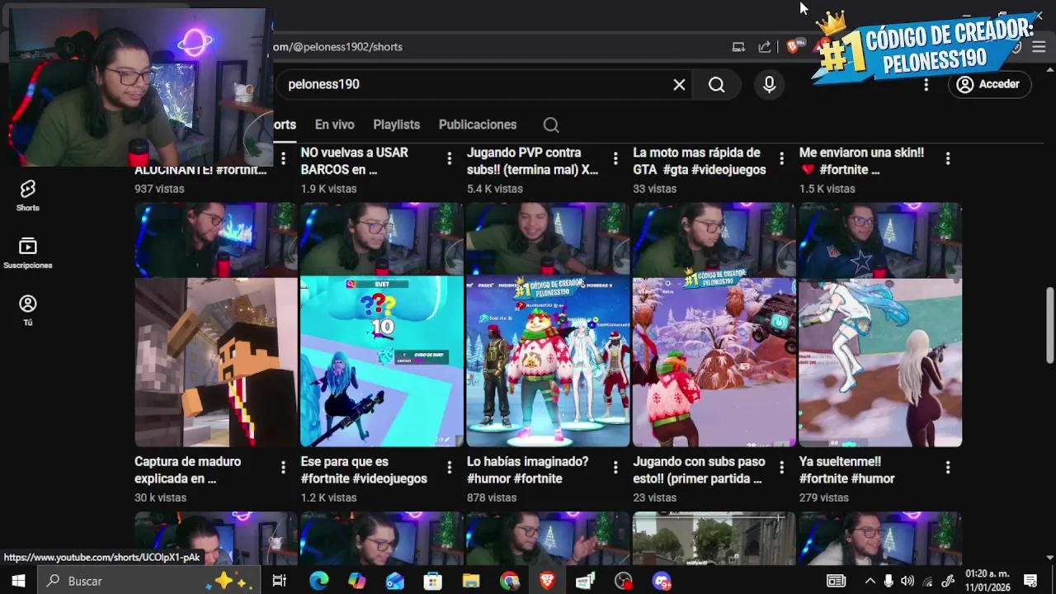1056x594 pixels.
Task: Open Microsoft Store from taskbar
Action: [x=432, y=581]
